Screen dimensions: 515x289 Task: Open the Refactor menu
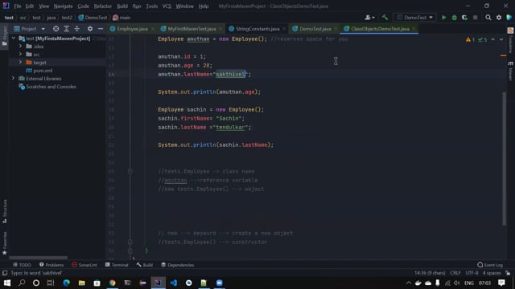point(102,6)
